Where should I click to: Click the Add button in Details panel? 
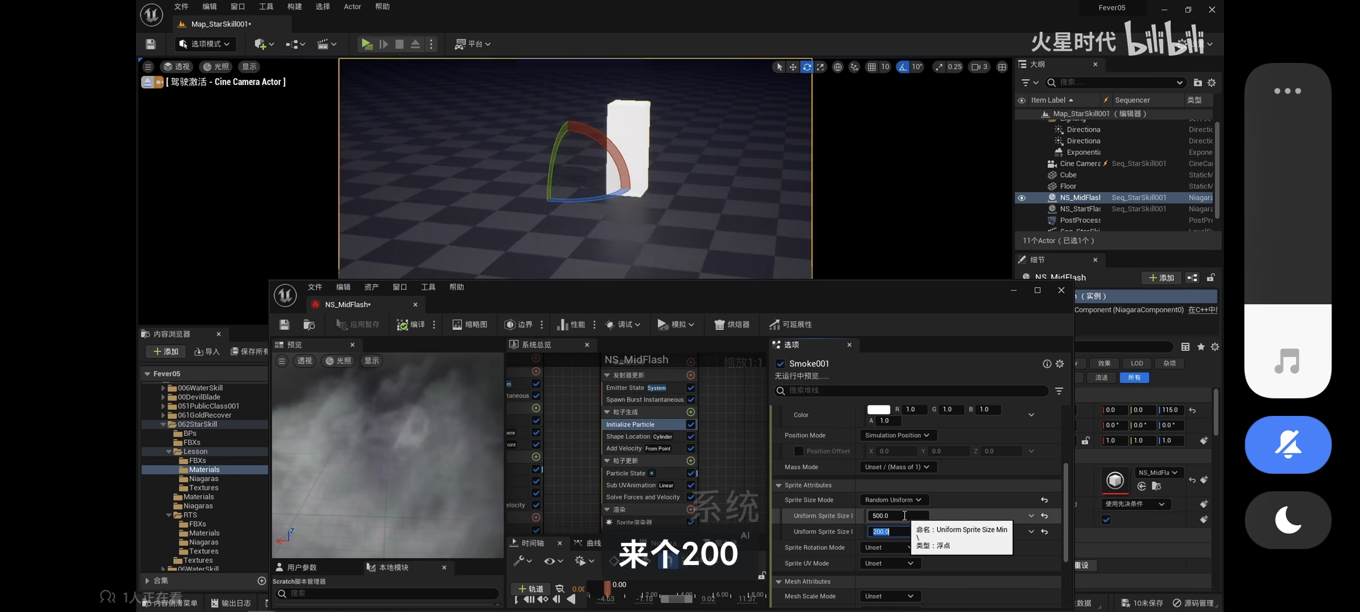click(x=1161, y=278)
